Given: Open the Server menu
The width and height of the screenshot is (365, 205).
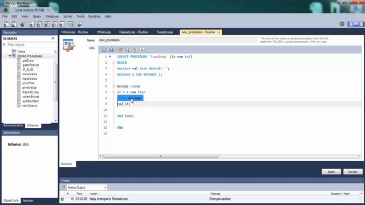Looking at the screenshot, I should pyautogui.click(x=67, y=17).
